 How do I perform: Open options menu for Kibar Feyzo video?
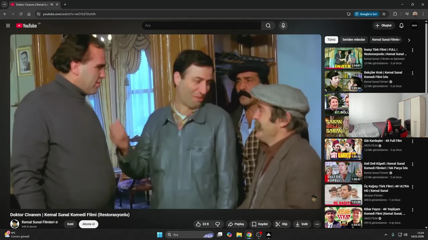click(x=413, y=210)
